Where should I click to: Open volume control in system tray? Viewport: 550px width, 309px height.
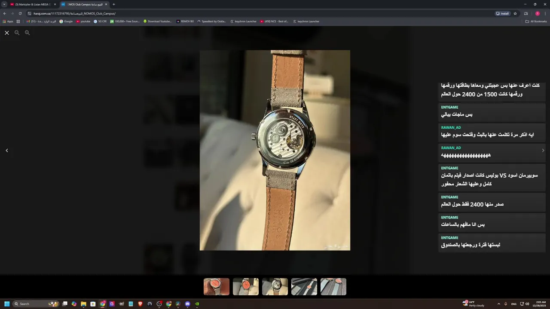[527, 304]
